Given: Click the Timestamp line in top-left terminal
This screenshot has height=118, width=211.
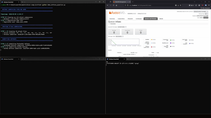Looking at the screenshot, I should pos(12,14).
